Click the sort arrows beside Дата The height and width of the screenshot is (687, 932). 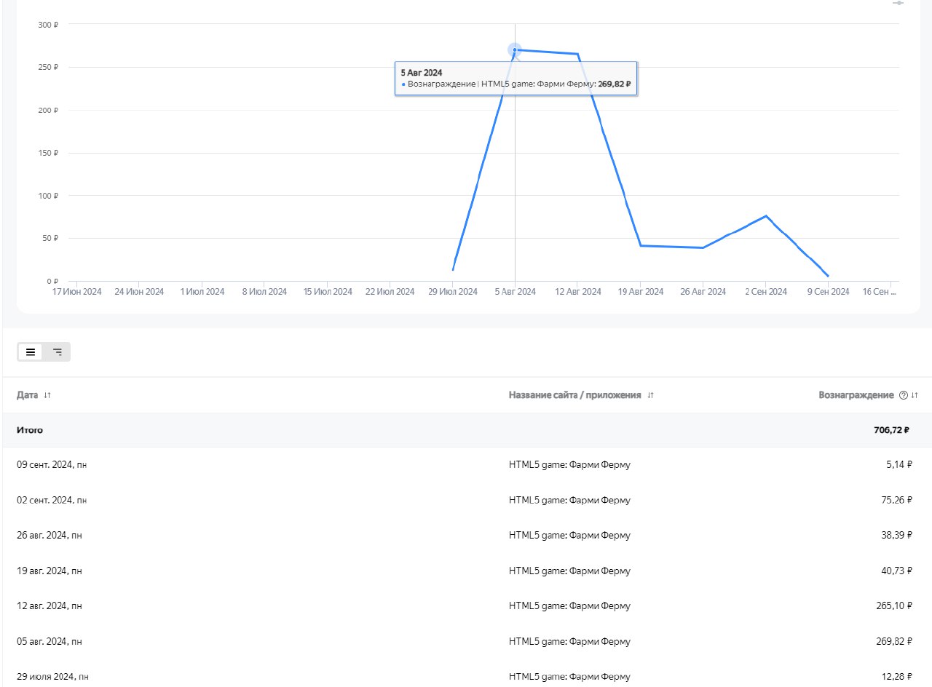47,395
